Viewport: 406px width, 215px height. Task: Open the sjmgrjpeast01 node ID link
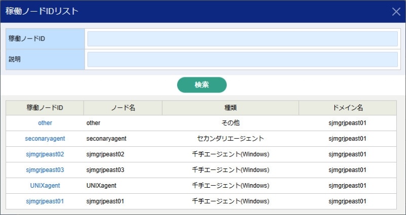click(x=45, y=201)
